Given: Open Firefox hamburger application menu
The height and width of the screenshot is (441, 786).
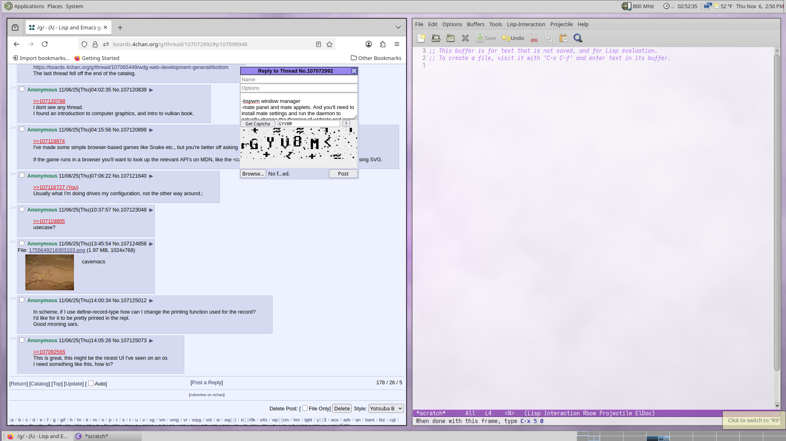Looking at the screenshot, I should tap(397, 44).
